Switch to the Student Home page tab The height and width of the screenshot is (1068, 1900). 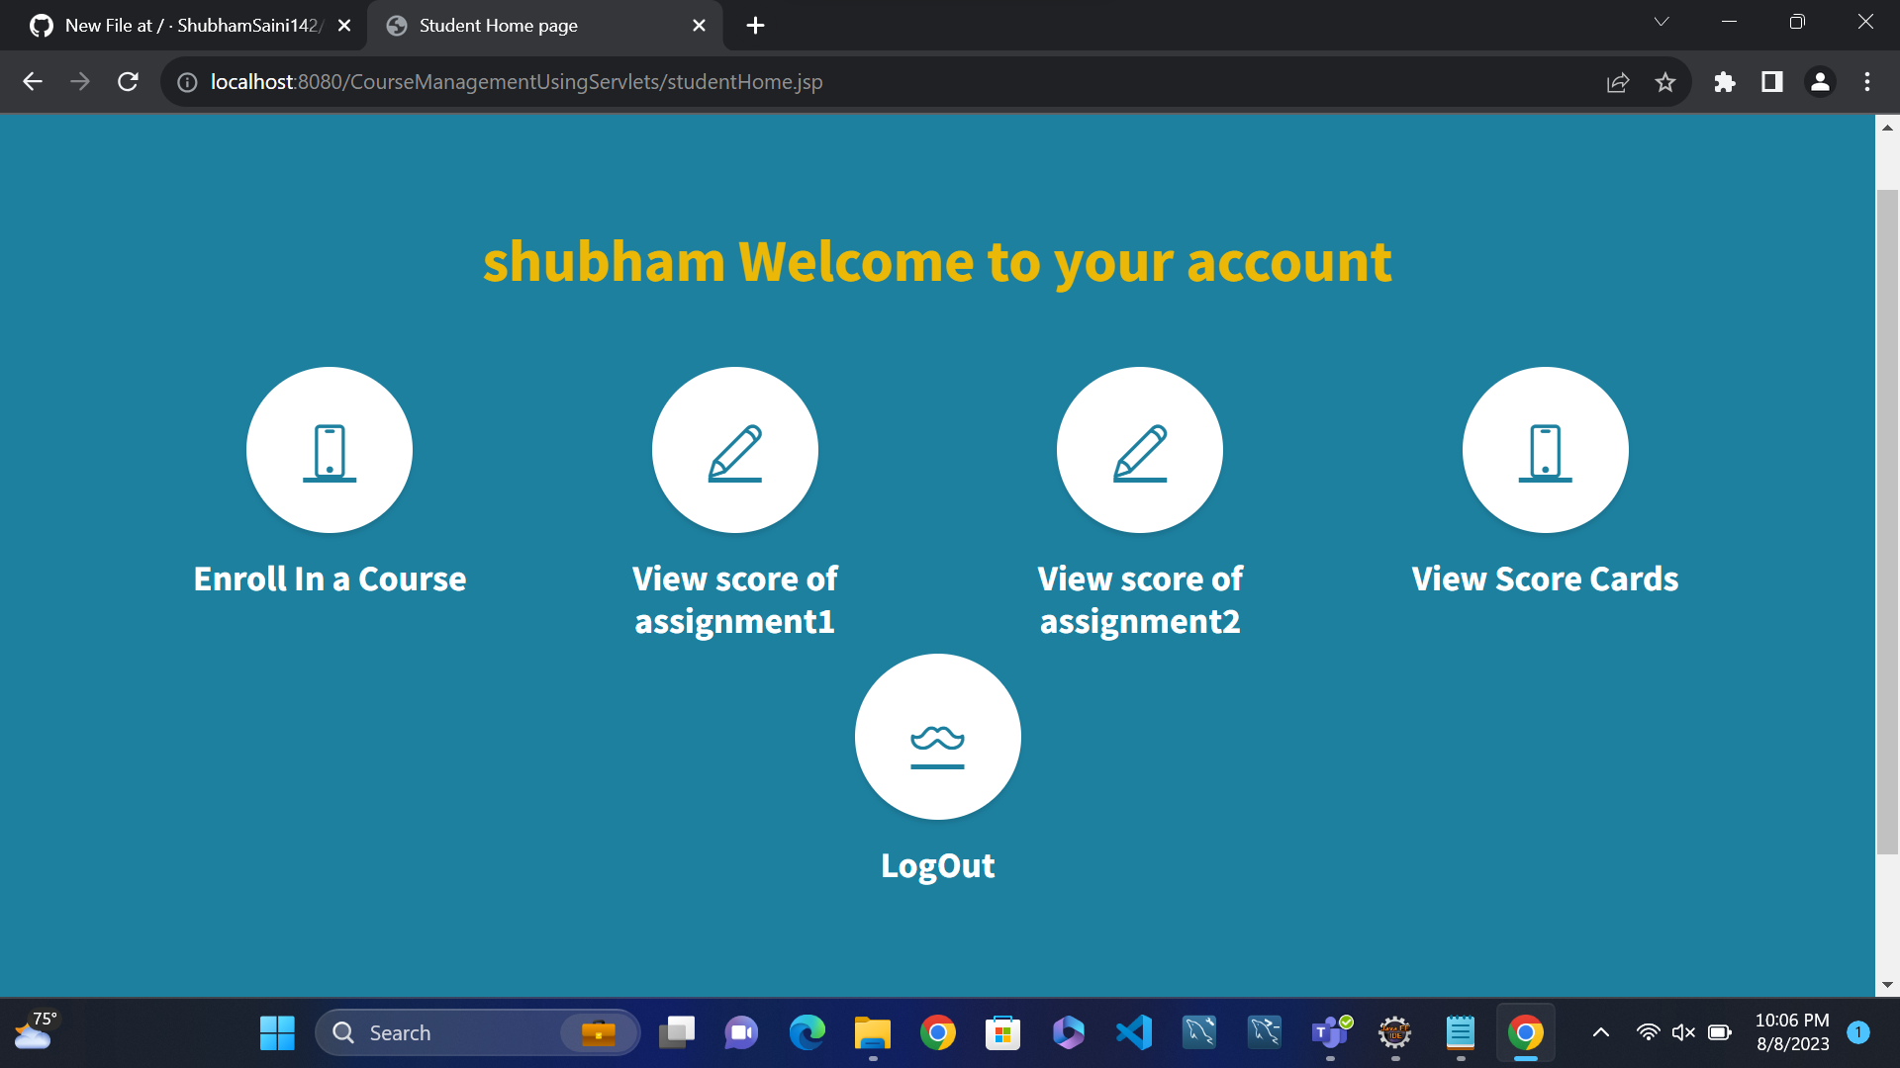tap(515, 25)
